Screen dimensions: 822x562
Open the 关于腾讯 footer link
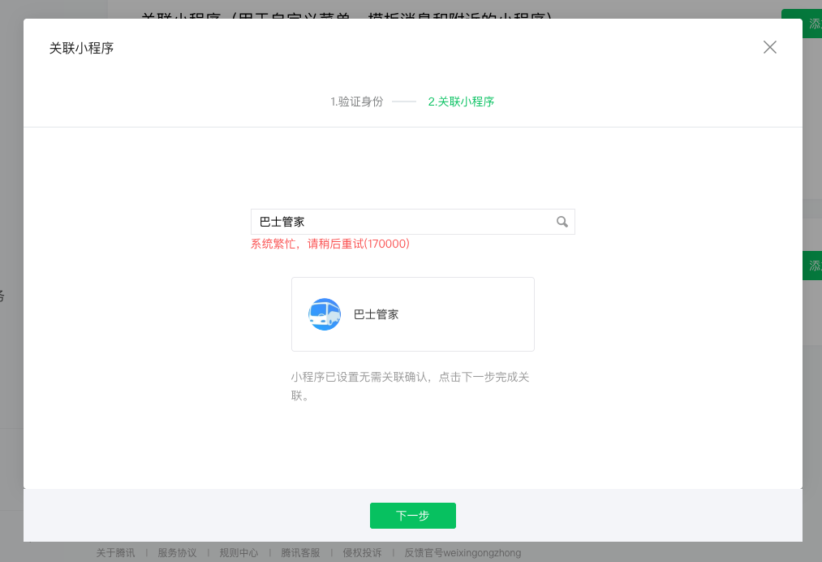click(x=115, y=553)
